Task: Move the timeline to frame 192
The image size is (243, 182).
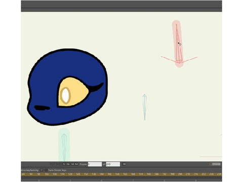Action: coord(165,174)
